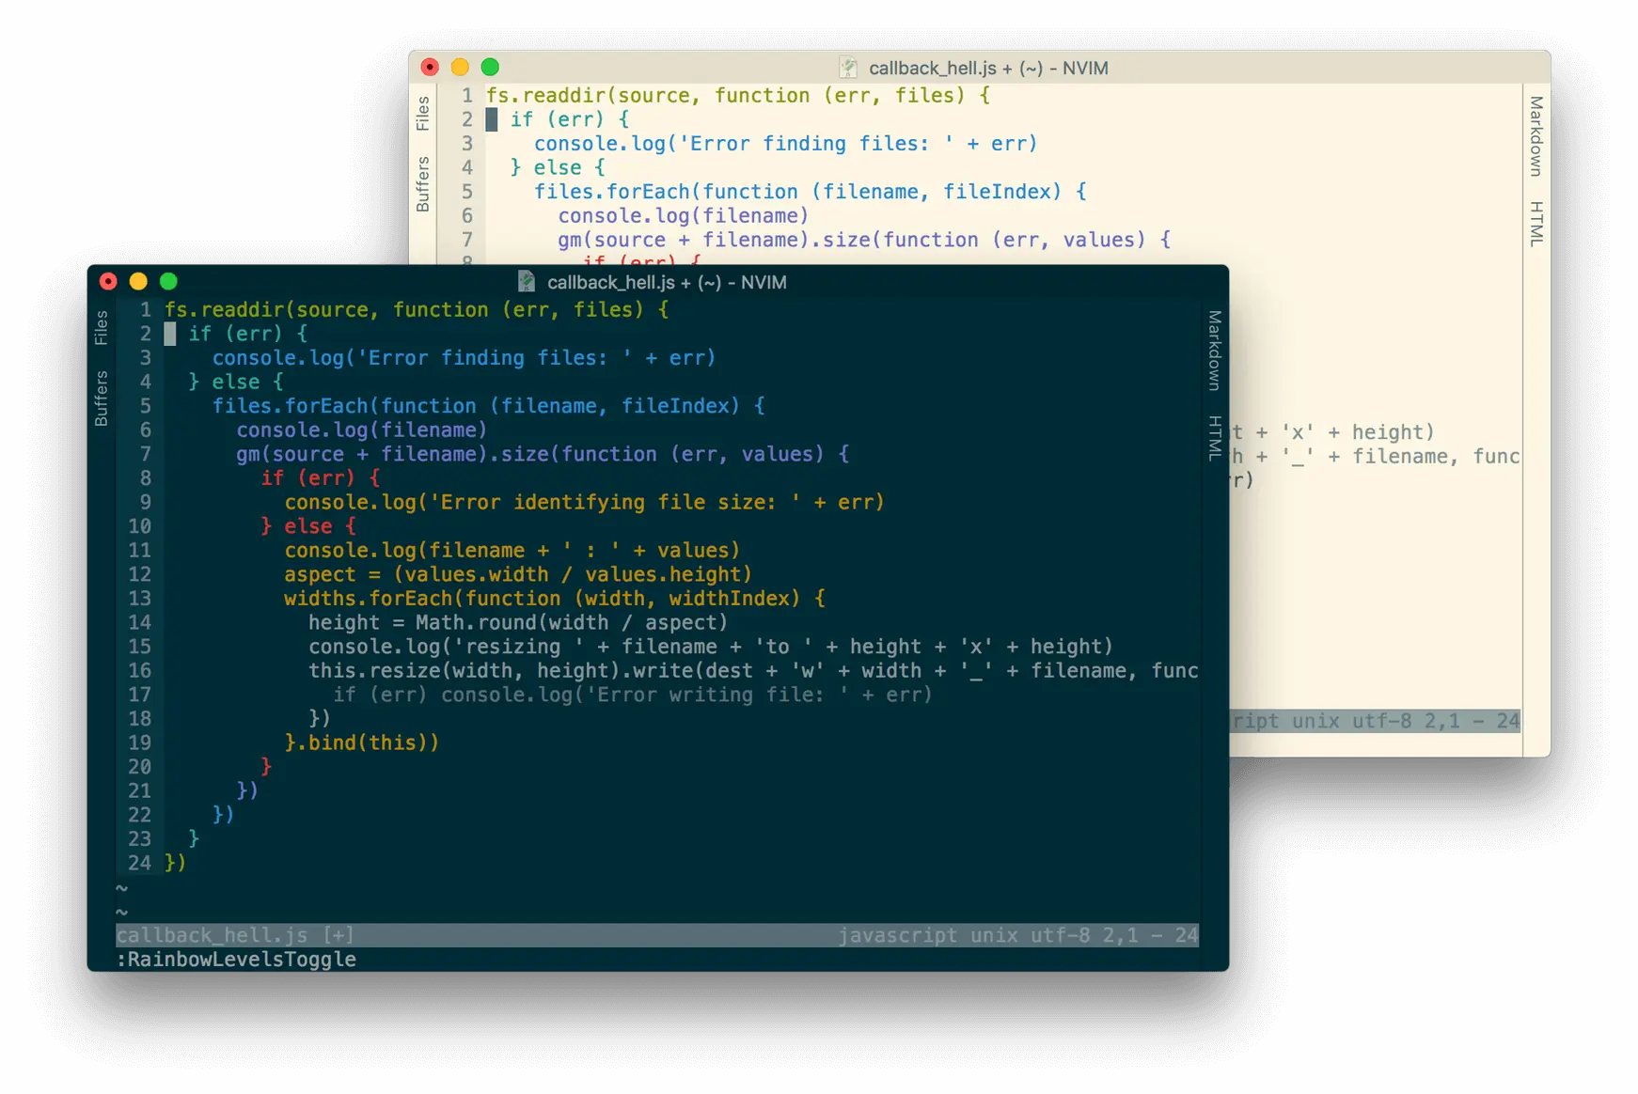1638x1094 pixels.
Task: Switch to Markdown tab in dark window
Action: click(1214, 350)
